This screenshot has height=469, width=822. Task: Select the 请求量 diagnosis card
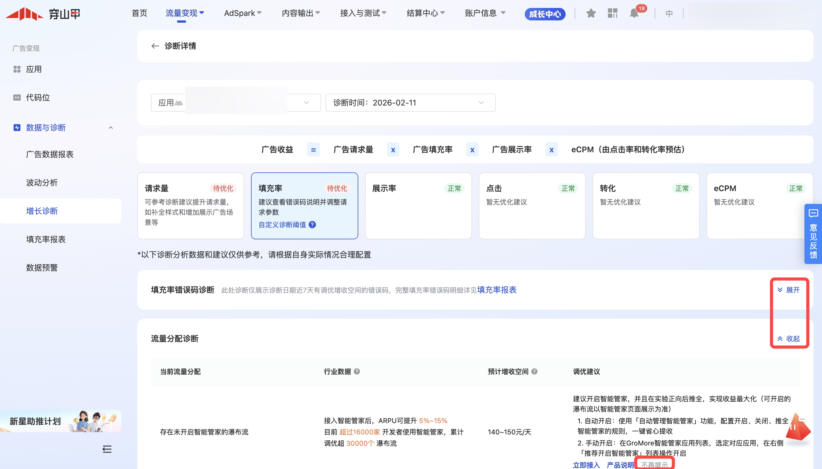(x=190, y=206)
